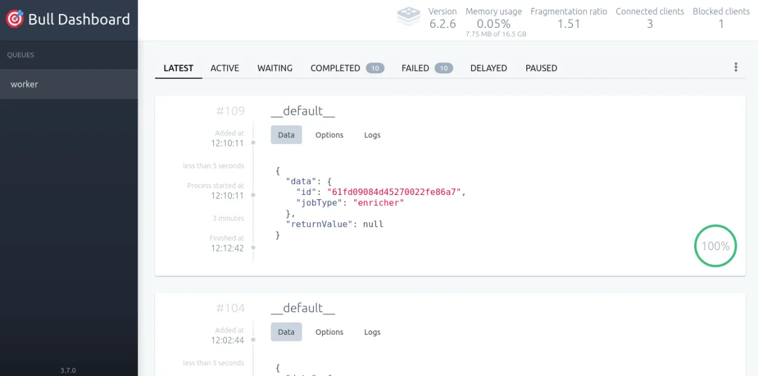This screenshot has height=376, width=758.
Task: Open Logs for job #109
Action: [x=372, y=135]
